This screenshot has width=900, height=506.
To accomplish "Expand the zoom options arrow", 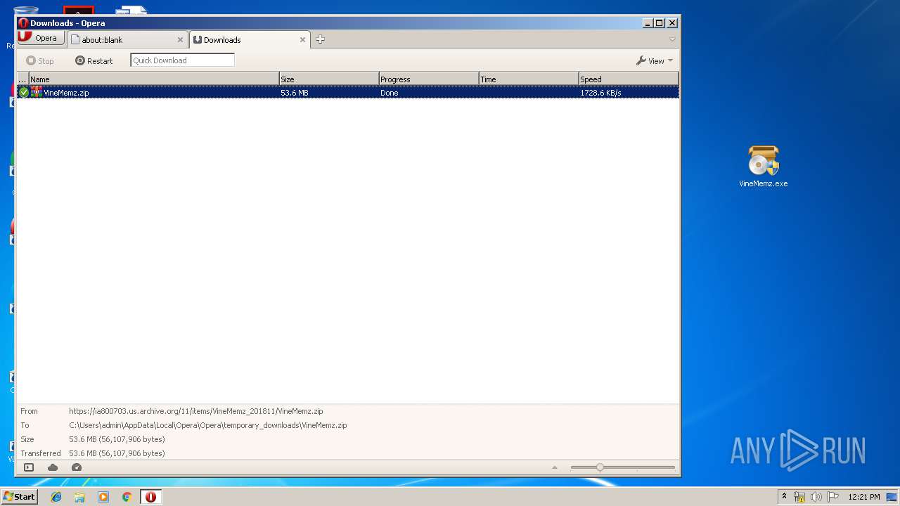I will [555, 467].
